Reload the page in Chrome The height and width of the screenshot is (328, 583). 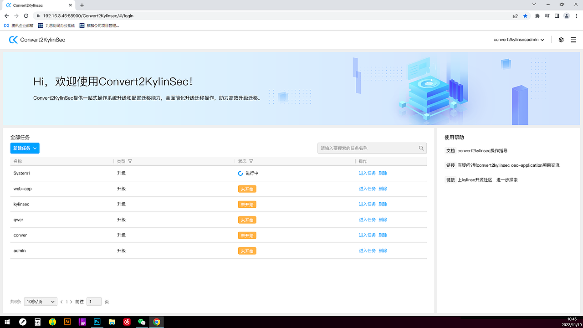pyautogui.click(x=26, y=15)
